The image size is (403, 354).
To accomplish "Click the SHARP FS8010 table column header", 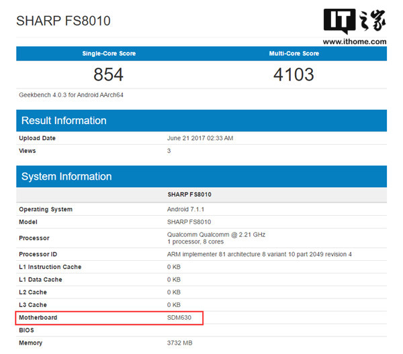I will pyautogui.click(x=189, y=194).
